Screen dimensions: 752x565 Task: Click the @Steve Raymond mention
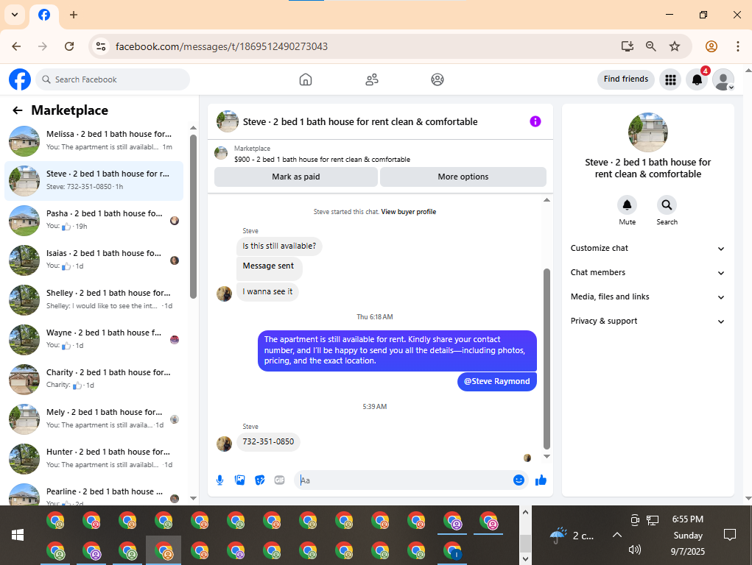coord(497,382)
